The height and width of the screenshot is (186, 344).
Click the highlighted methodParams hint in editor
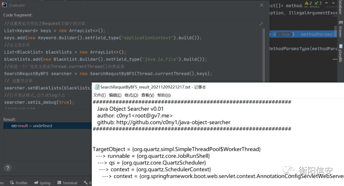[318, 34]
